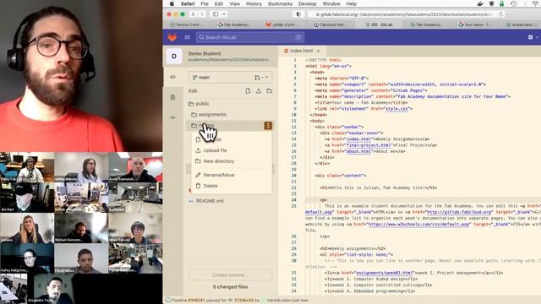Select the main speaker video thumbnail
The image size is (541, 304).
tap(81, 75)
